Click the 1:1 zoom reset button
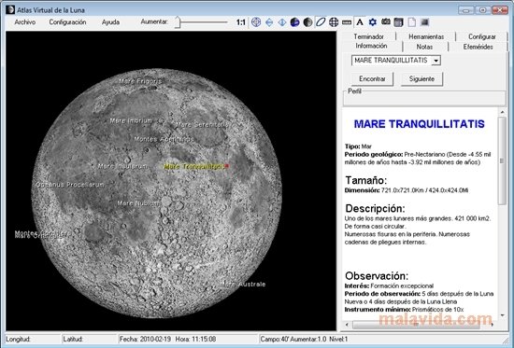 point(240,22)
